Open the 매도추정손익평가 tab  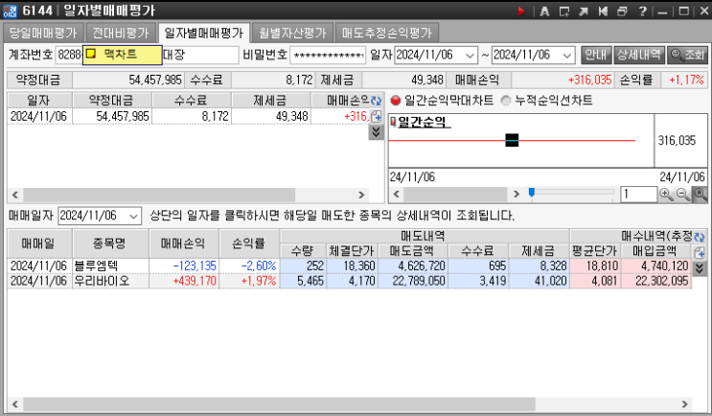pos(387,33)
